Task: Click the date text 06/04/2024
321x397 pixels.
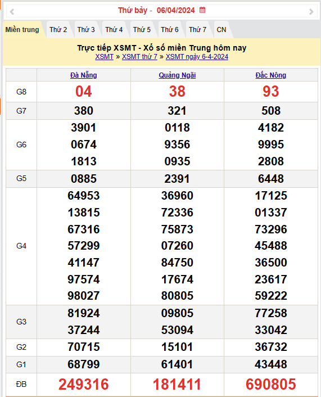Action: click(176, 10)
